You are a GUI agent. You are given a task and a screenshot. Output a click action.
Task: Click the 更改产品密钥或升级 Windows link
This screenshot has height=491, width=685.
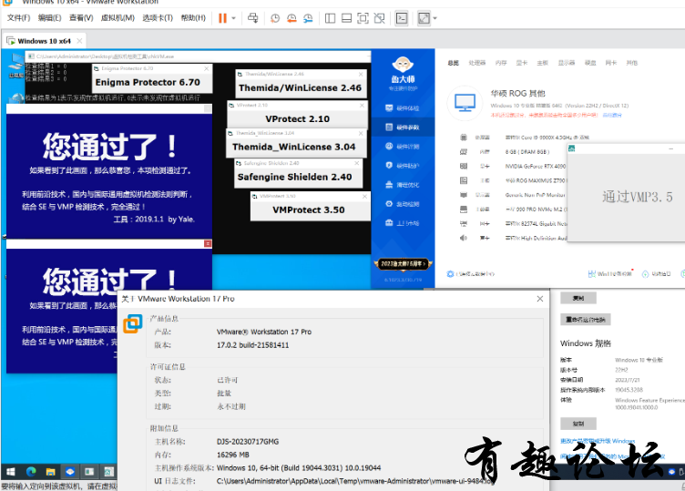coord(598,441)
